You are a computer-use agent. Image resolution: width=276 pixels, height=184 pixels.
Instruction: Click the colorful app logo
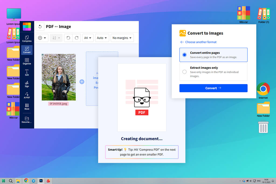(27, 27)
